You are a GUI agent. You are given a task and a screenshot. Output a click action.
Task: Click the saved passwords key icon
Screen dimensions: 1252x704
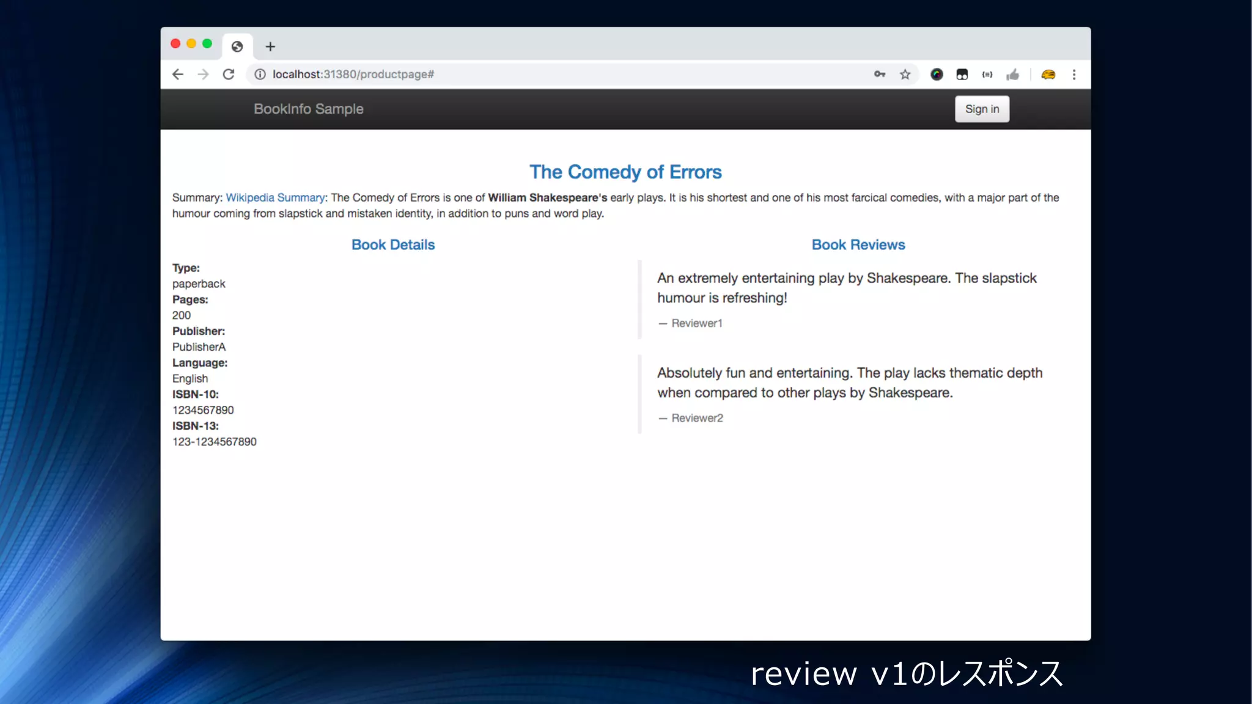click(880, 75)
